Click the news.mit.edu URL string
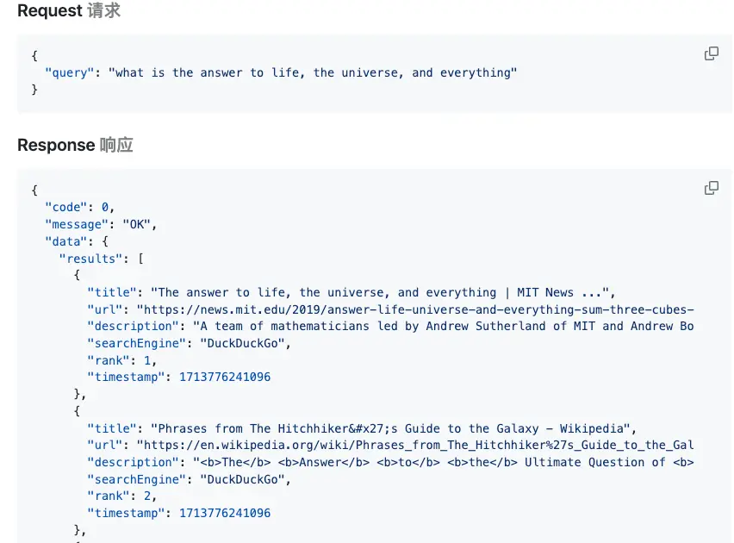 [415, 309]
